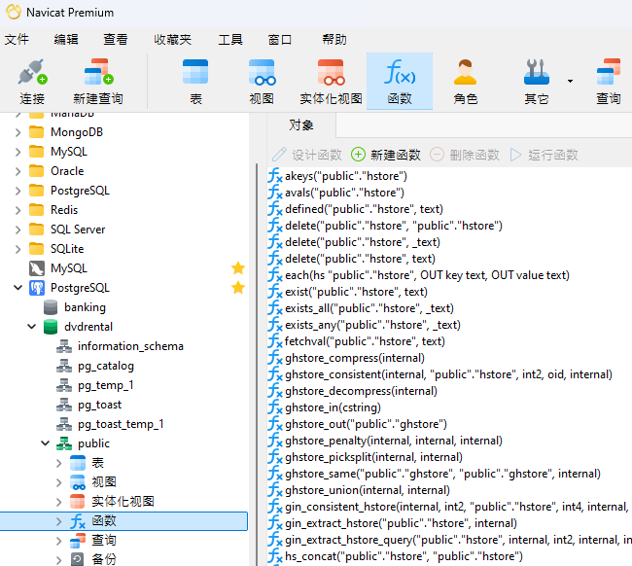Click the 其它 (Others) toolbar icon

536,82
